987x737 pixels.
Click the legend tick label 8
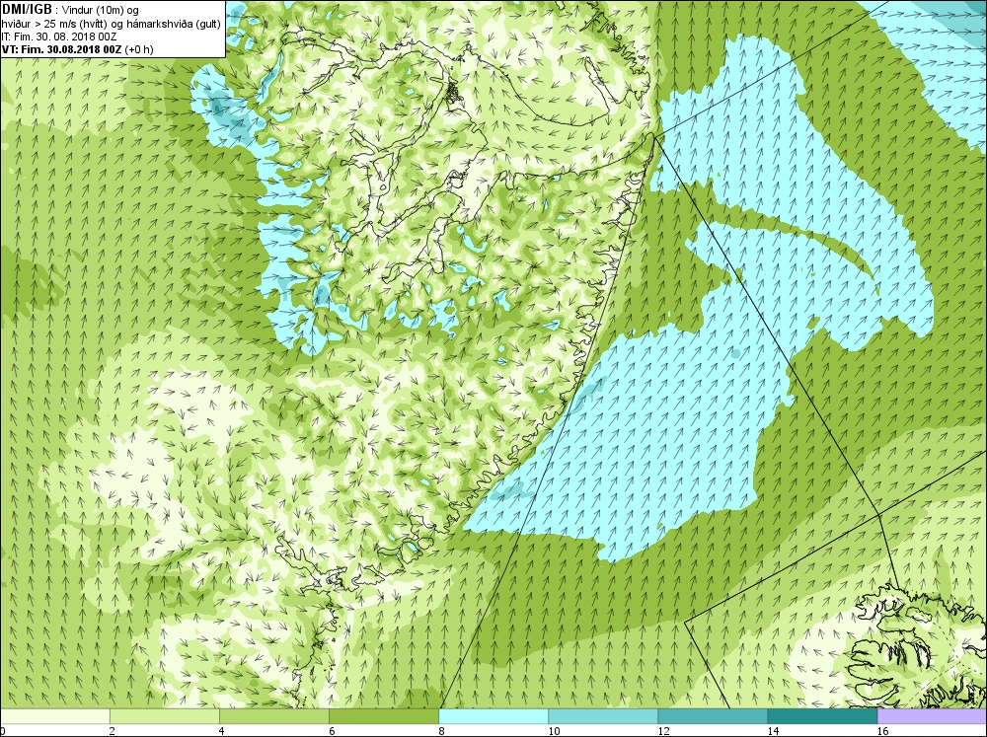[441, 731]
